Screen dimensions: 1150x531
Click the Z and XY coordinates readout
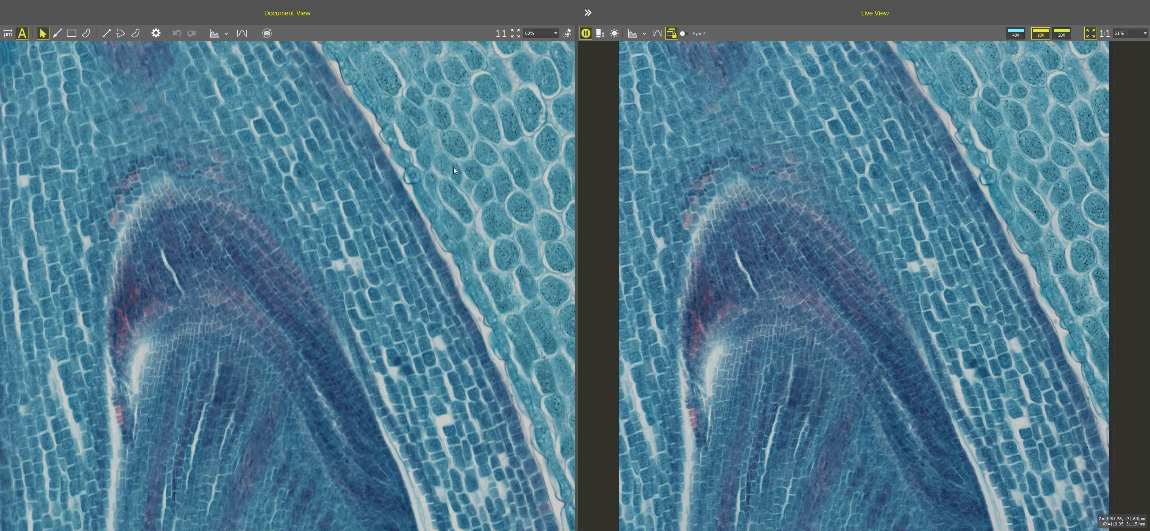click(x=1122, y=521)
